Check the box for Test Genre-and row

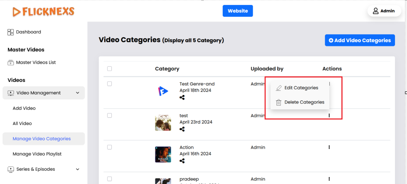[x=109, y=84]
